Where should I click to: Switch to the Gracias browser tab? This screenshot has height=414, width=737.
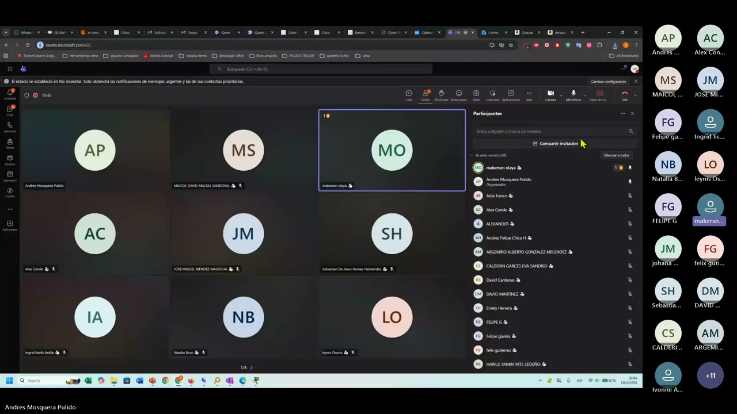tap(527, 32)
